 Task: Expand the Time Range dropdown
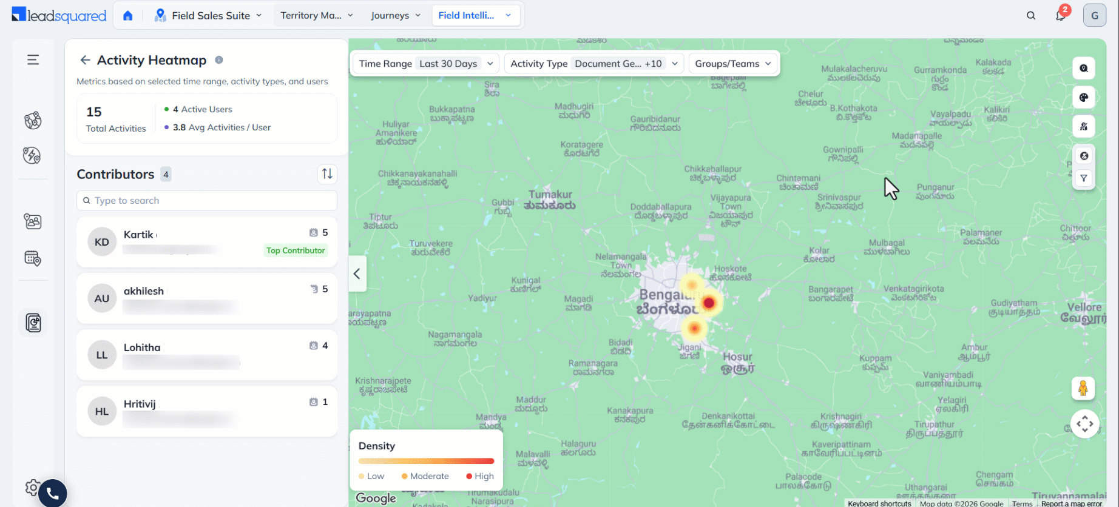point(426,64)
